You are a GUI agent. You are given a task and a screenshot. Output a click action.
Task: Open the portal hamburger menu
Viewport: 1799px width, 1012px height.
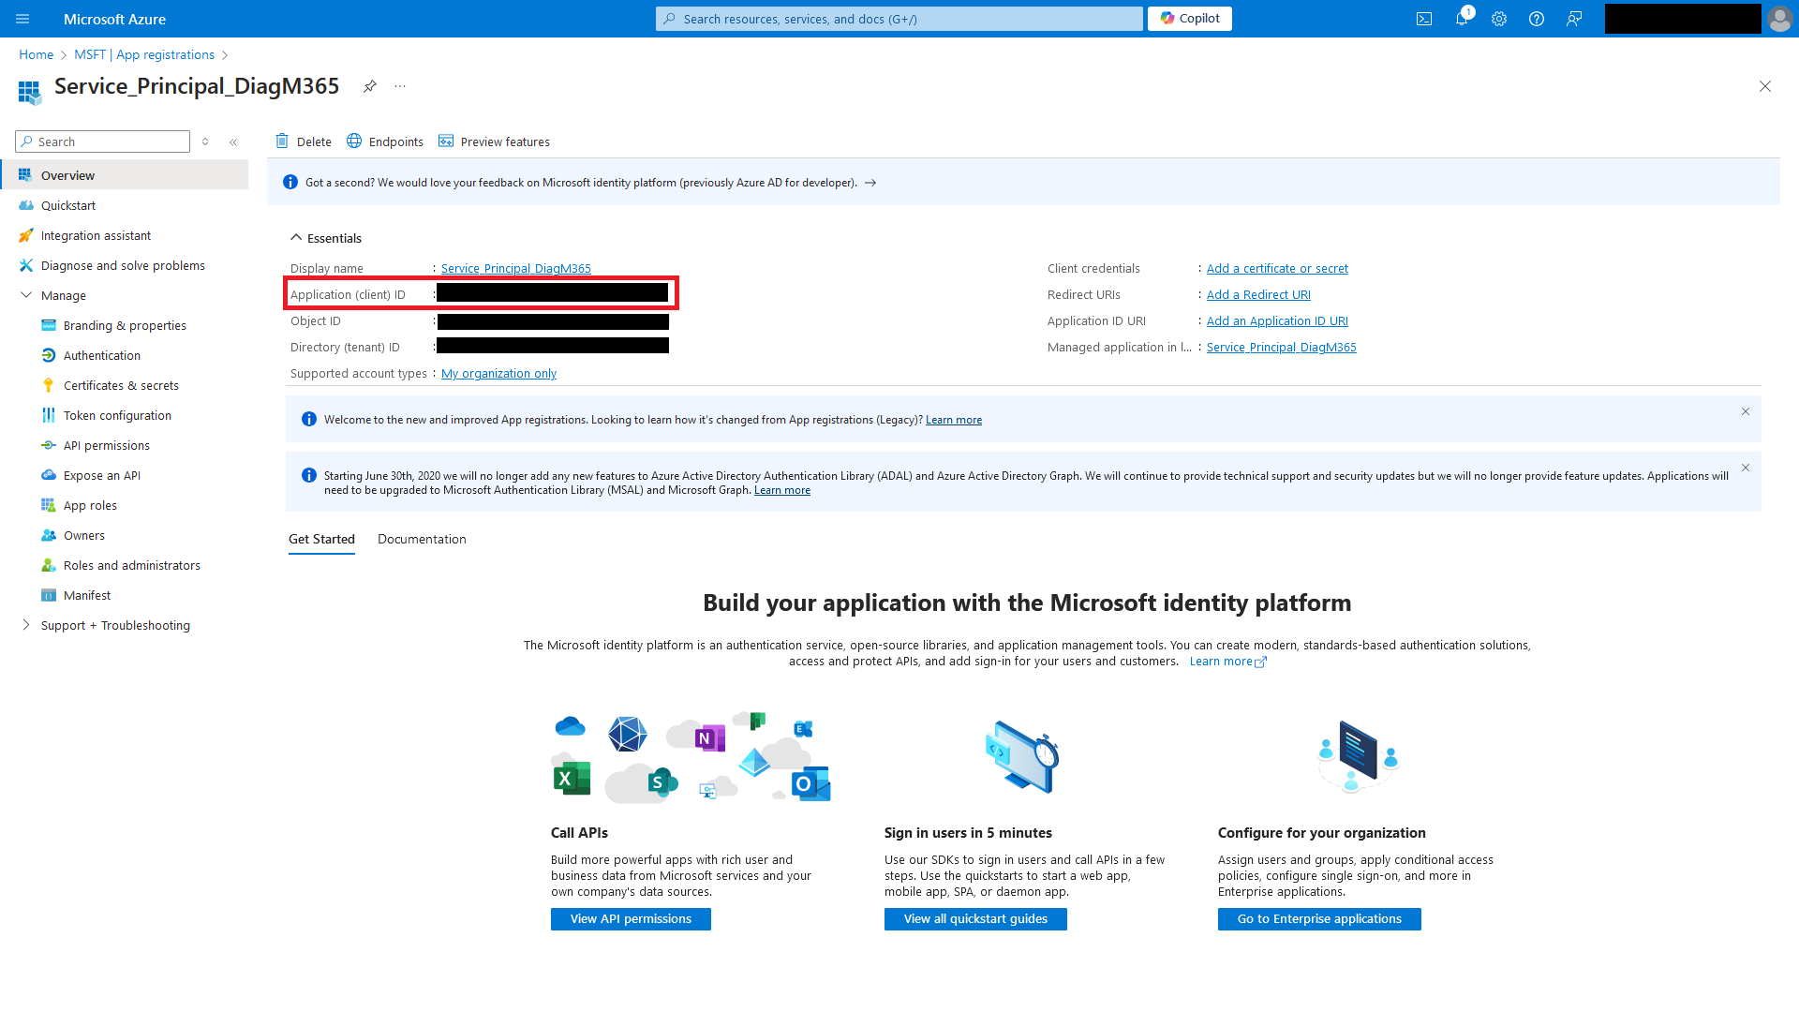(x=22, y=19)
